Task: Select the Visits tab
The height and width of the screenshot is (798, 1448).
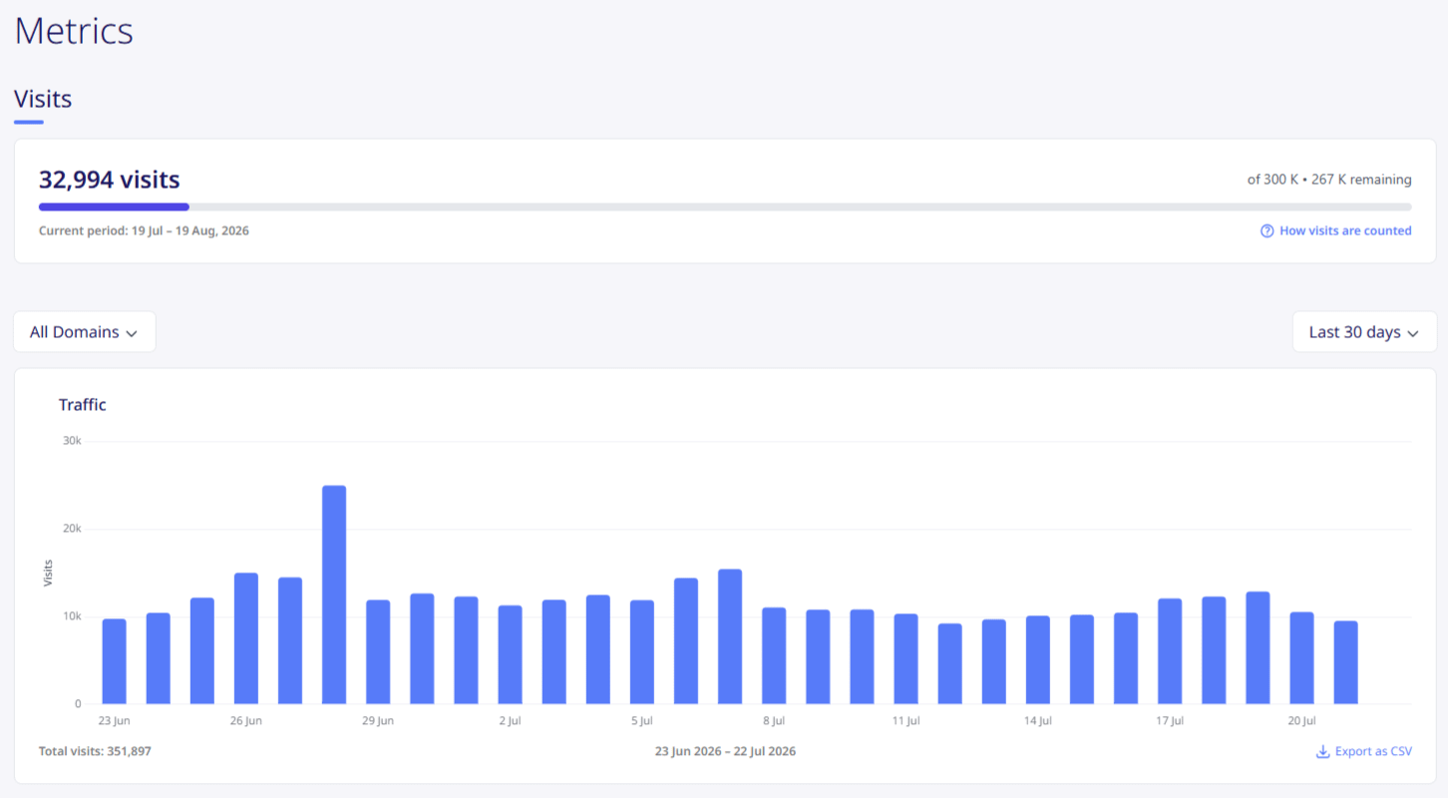Action: click(43, 99)
